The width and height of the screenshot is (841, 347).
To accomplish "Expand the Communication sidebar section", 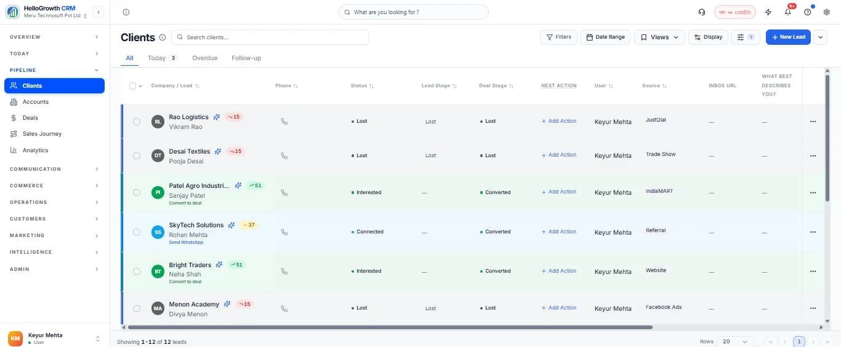I will tap(54, 169).
